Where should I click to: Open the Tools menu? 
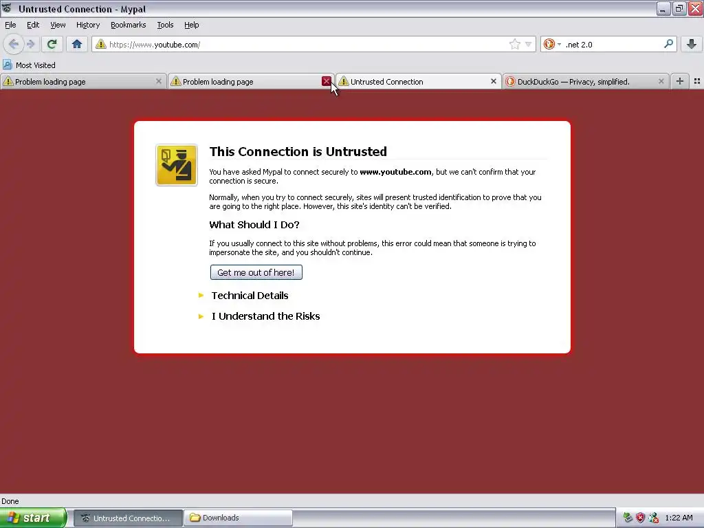click(x=165, y=25)
